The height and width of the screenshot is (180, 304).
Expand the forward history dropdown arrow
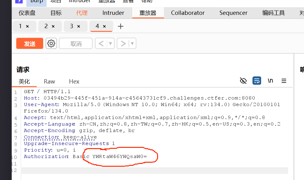click(133, 44)
